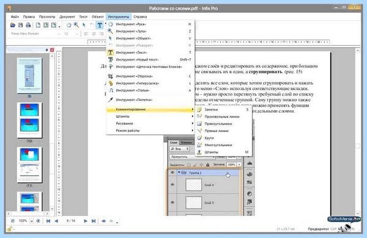Open the Правка menu
The width and height of the screenshot is (367, 238).
tap(29, 17)
